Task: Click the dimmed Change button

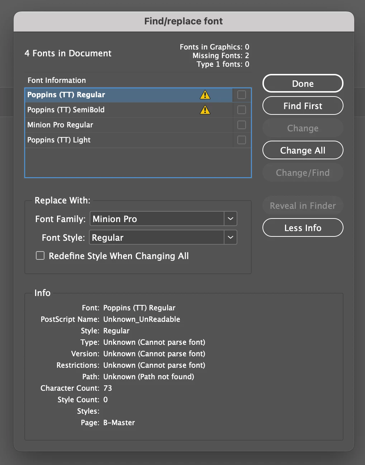Action: (303, 128)
